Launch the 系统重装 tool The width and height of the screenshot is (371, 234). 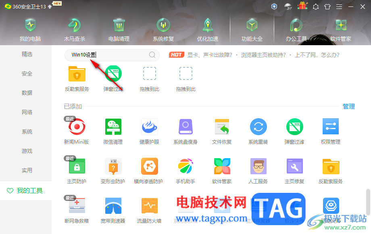pos(258,131)
